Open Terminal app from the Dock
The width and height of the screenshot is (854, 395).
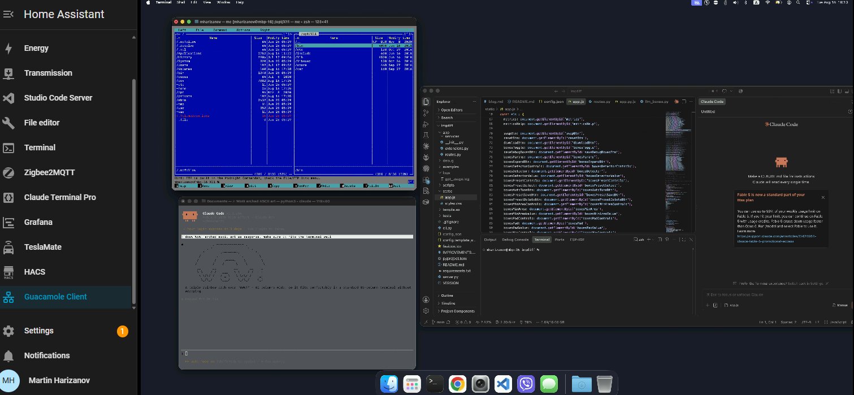coord(435,384)
